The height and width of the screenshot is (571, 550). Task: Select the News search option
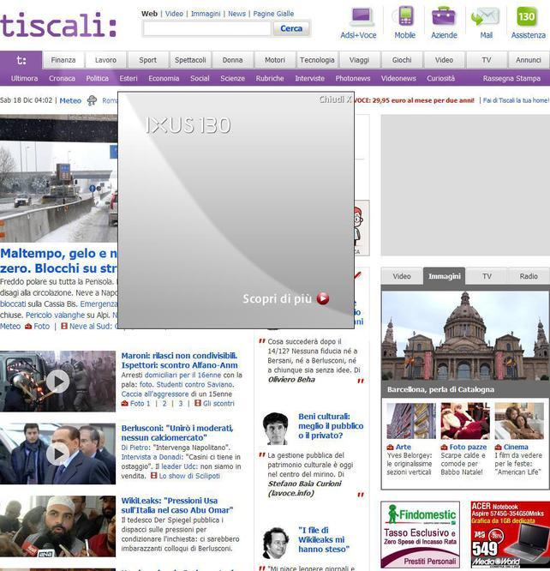click(237, 14)
